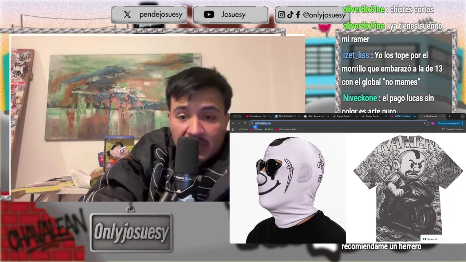Click the Niveckone username in chat
Screen dimensions: 466x262
coord(360,98)
